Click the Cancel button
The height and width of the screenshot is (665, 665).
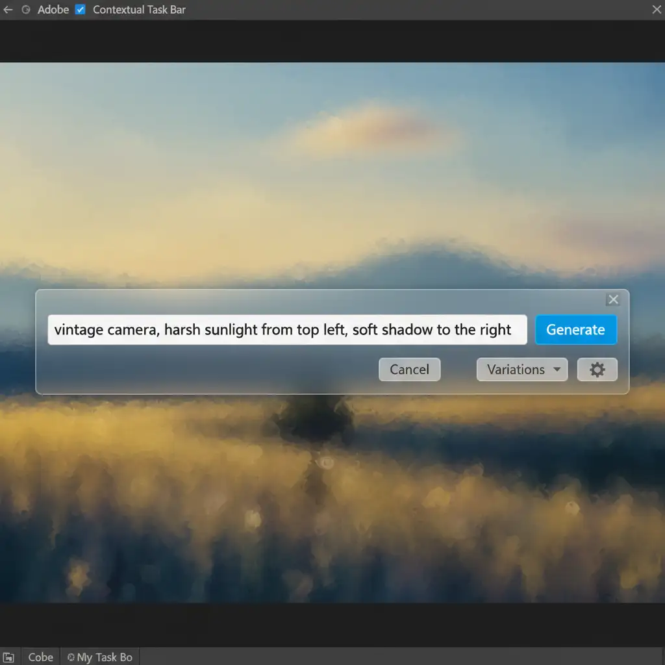point(409,370)
